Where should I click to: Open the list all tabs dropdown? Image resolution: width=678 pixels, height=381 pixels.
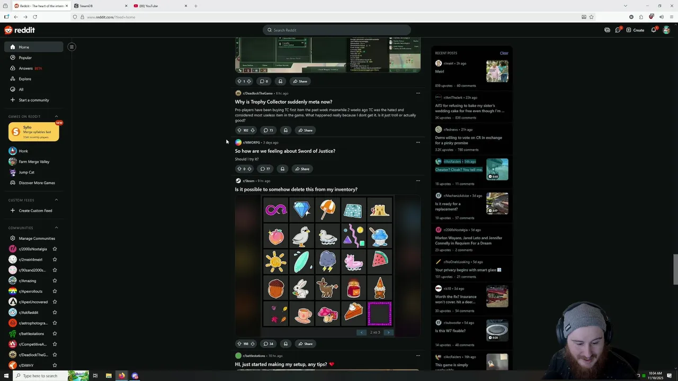[625, 6]
